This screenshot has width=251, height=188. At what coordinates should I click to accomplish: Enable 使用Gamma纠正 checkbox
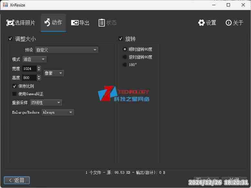point(15,94)
